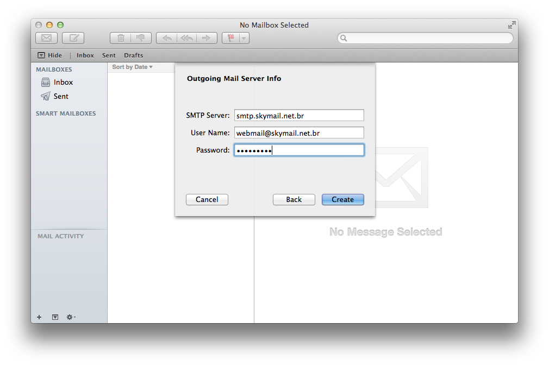This screenshot has height=366, width=549.
Task: Click the Reply All double-arrow icon
Action: pos(186,38)
